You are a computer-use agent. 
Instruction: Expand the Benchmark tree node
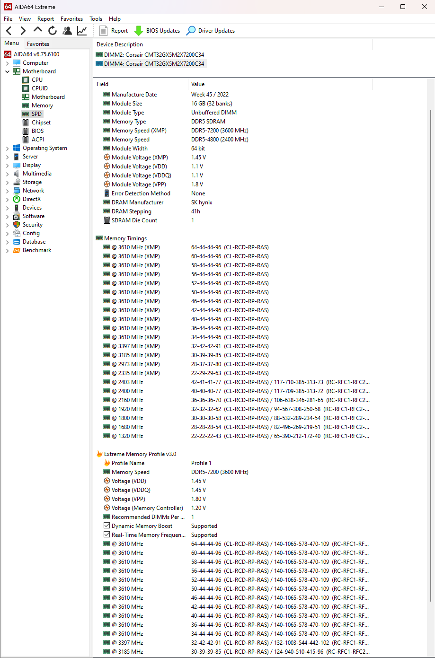tap(8, 250)
